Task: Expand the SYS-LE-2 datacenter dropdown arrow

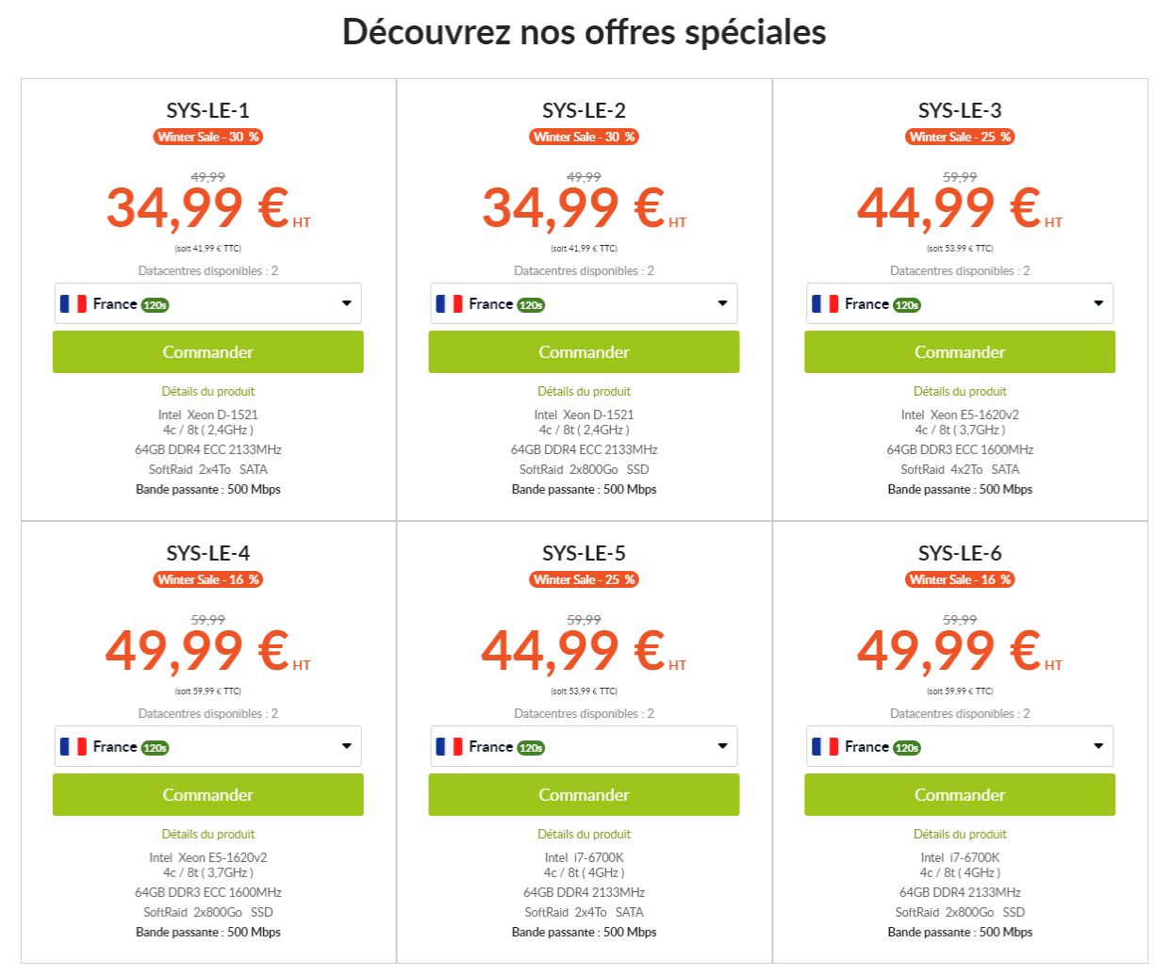Action: (722, 303)
